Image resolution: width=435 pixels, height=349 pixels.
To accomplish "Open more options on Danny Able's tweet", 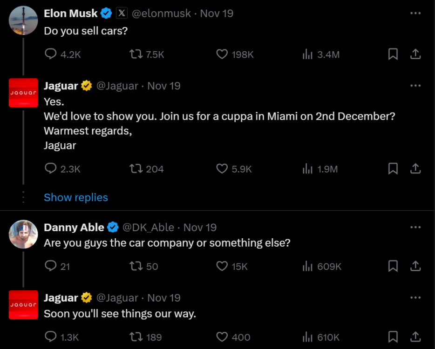I will pos(415,228).
